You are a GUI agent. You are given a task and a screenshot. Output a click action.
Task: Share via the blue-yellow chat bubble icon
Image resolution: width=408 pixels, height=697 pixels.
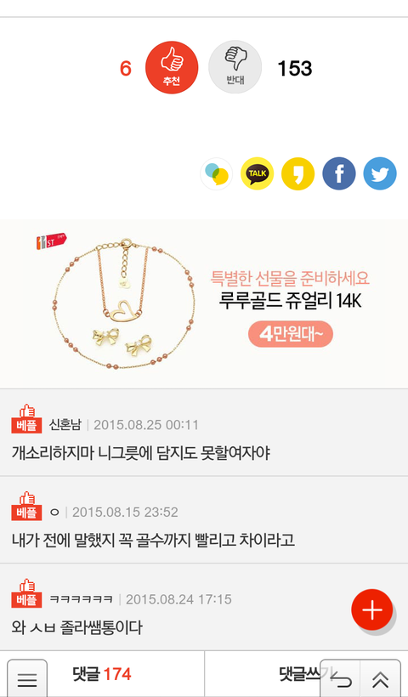coord(217,173)
